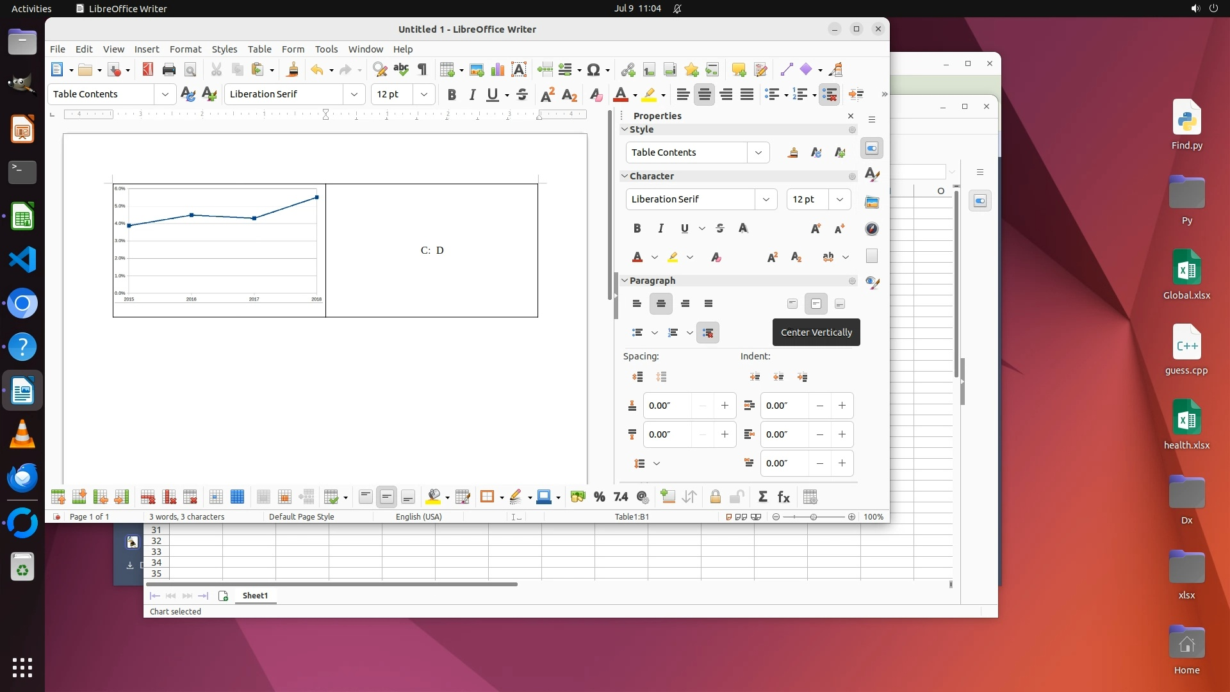Click Default Page Style in status bar
The width and height of the screenshot is (1230, 692).
pos(301,517)
